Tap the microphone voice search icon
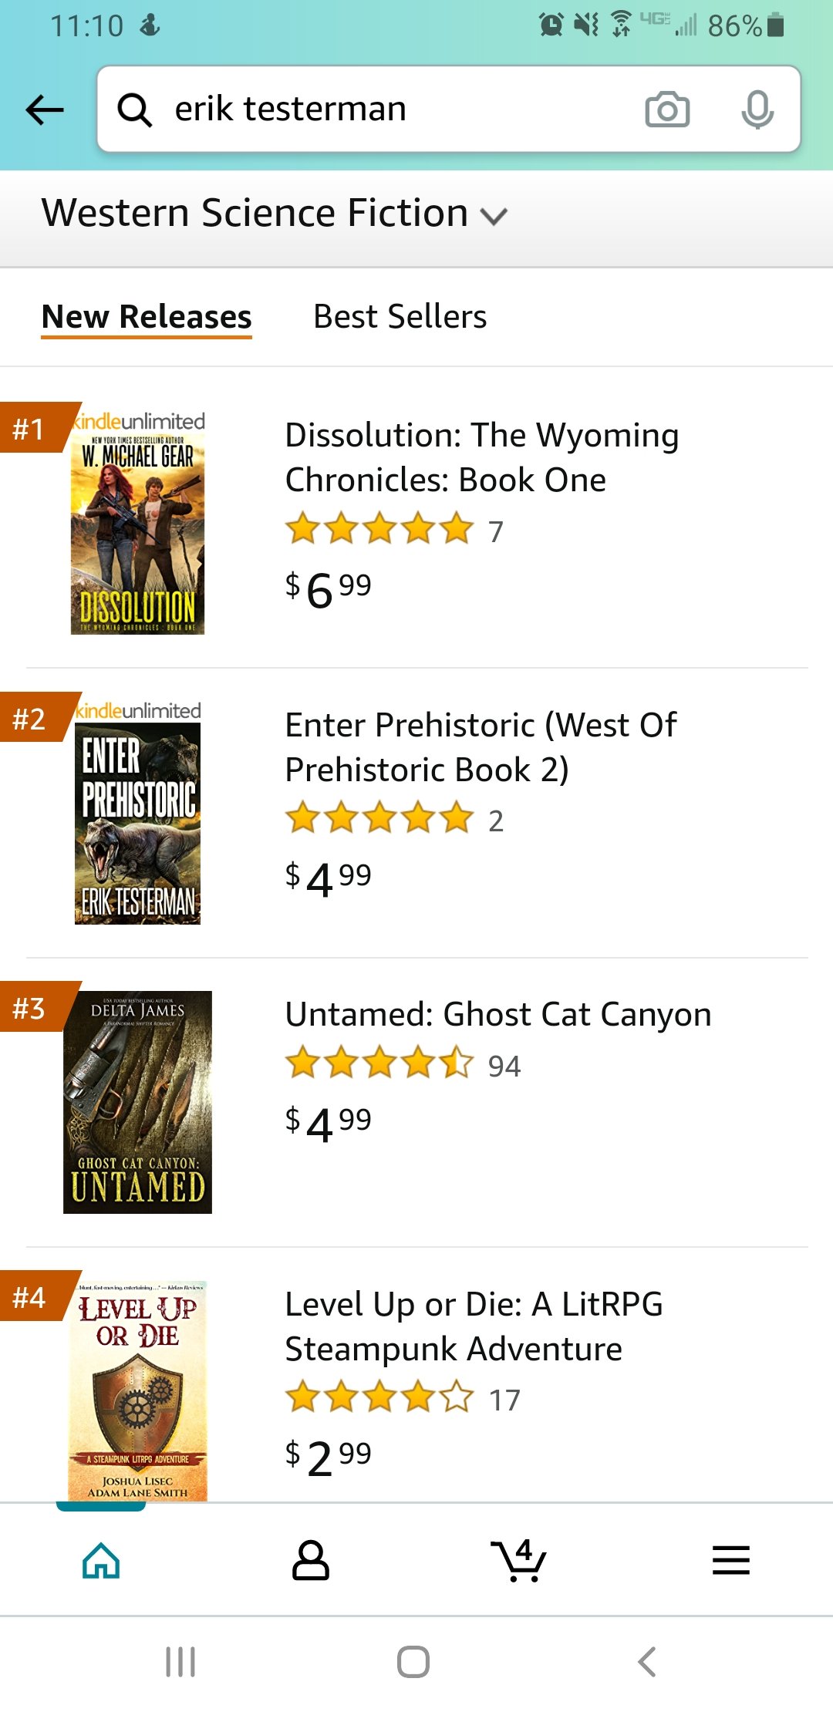Viewport: 833px width, 1712px height. click(757, 110)
